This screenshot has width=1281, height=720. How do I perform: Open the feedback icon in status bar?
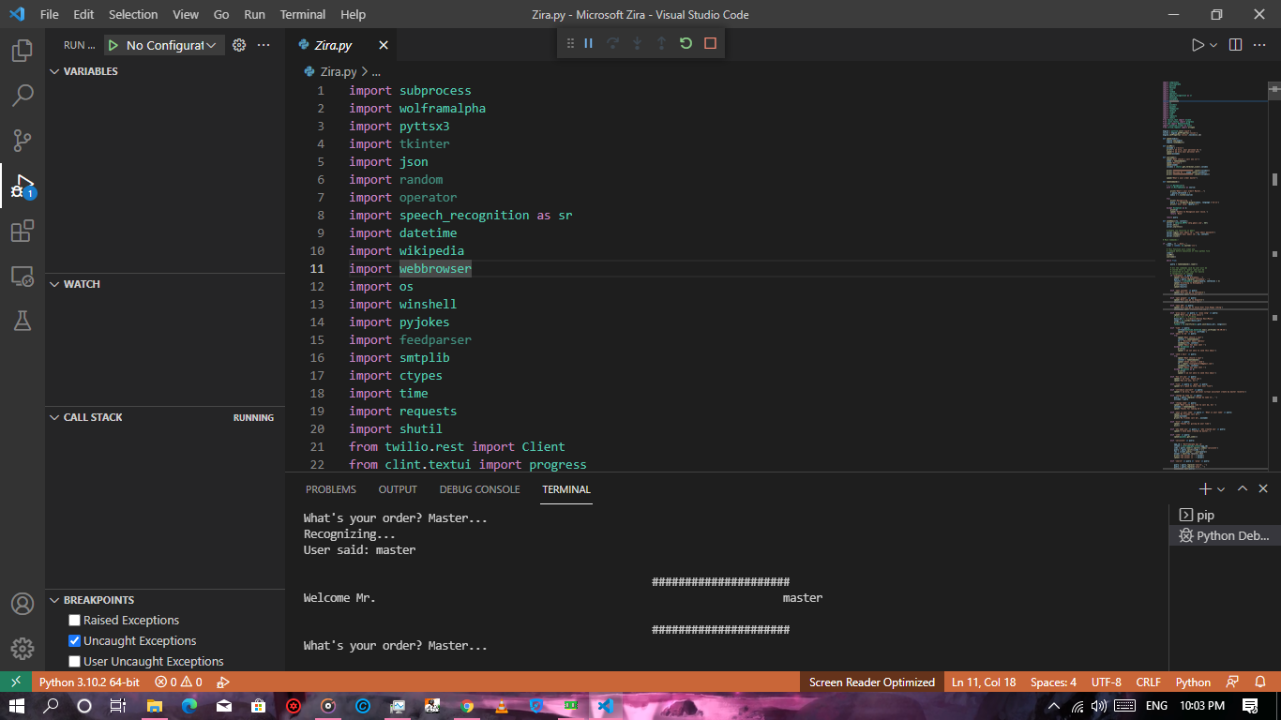(x=1233, y=682)
